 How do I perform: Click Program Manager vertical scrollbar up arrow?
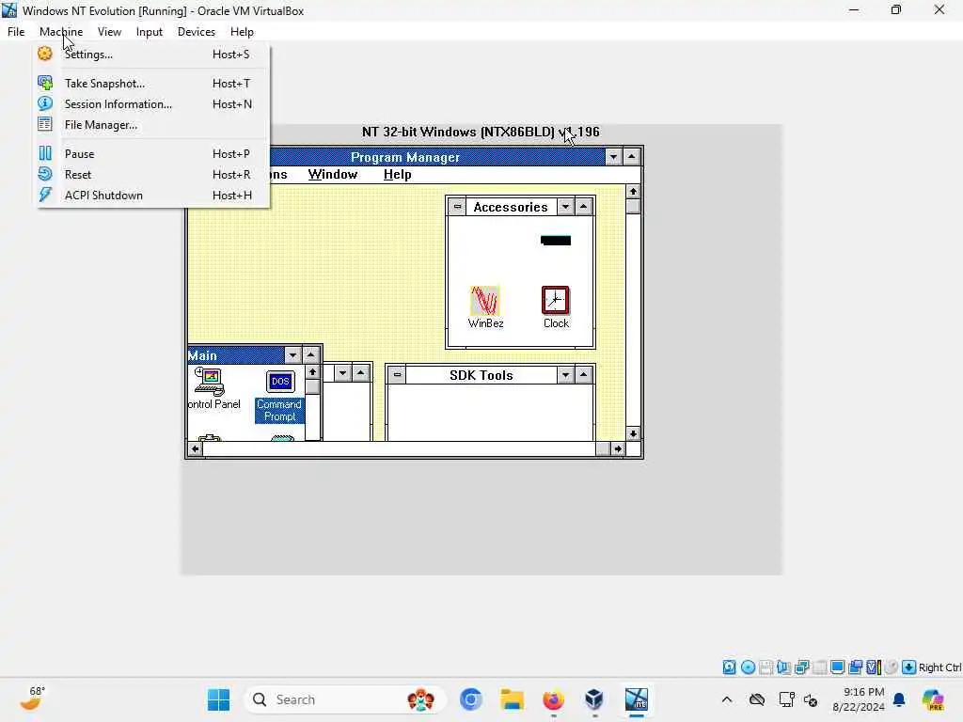(x=633, y=192)
